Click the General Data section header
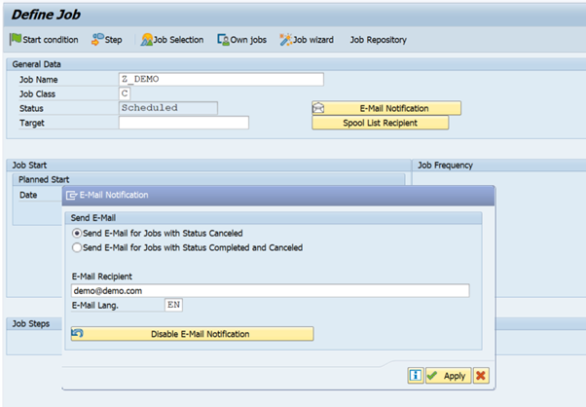 pos(36,64)
